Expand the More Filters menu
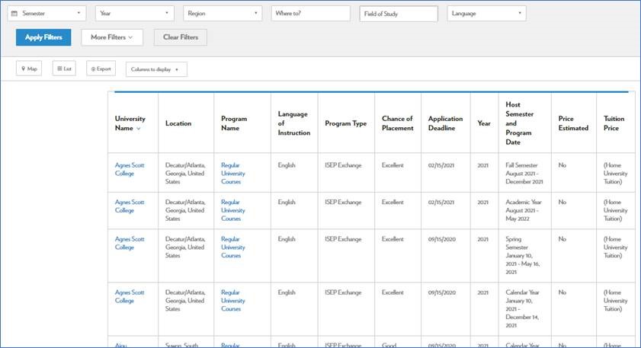The width and height of the screenshot is (641, 348). pos(112,37)
